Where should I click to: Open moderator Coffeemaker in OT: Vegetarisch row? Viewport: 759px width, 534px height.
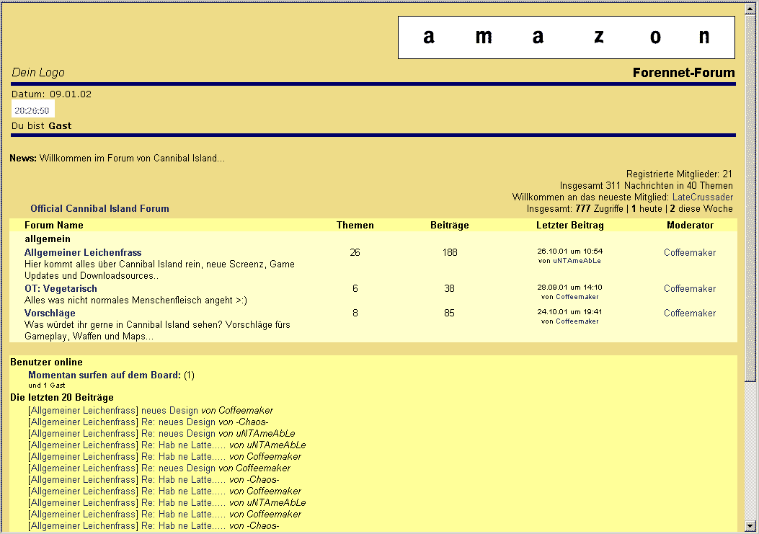[x=690, y=288]
